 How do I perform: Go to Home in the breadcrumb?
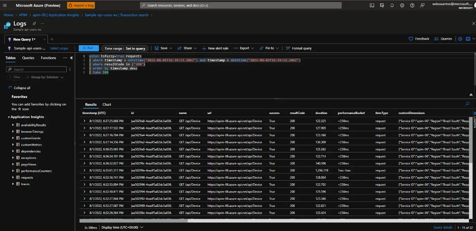[x=8, y=15]
